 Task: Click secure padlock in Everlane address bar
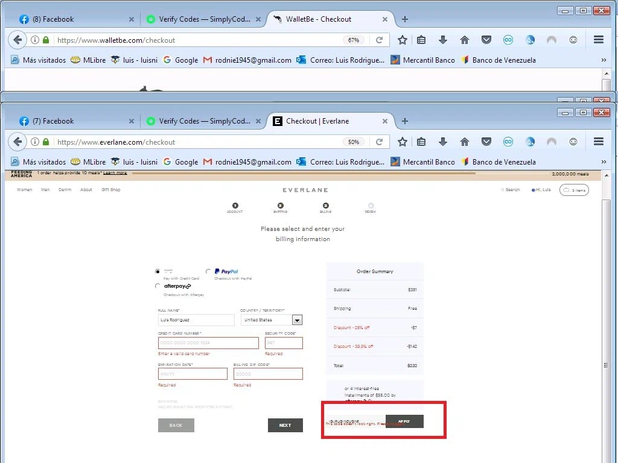coord(46,142)
